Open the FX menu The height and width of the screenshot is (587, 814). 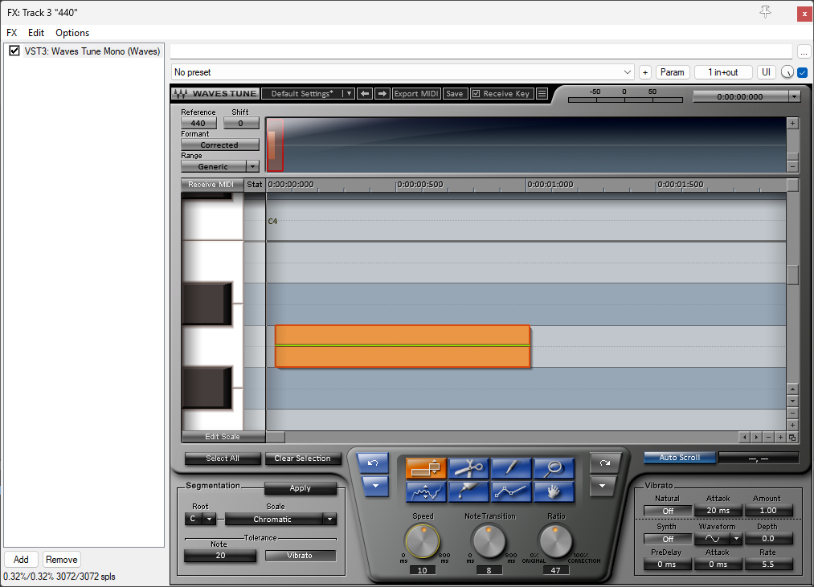(x=12, y=33)
